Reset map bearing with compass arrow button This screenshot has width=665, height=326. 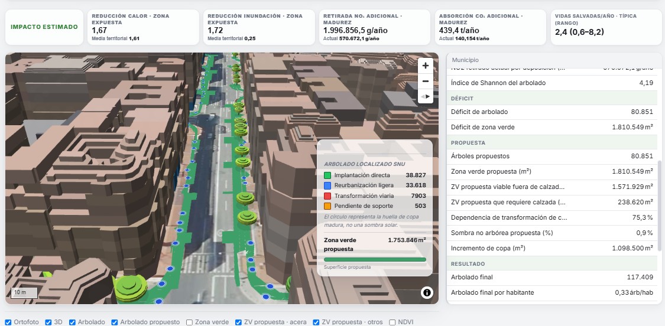pos(426,96)
